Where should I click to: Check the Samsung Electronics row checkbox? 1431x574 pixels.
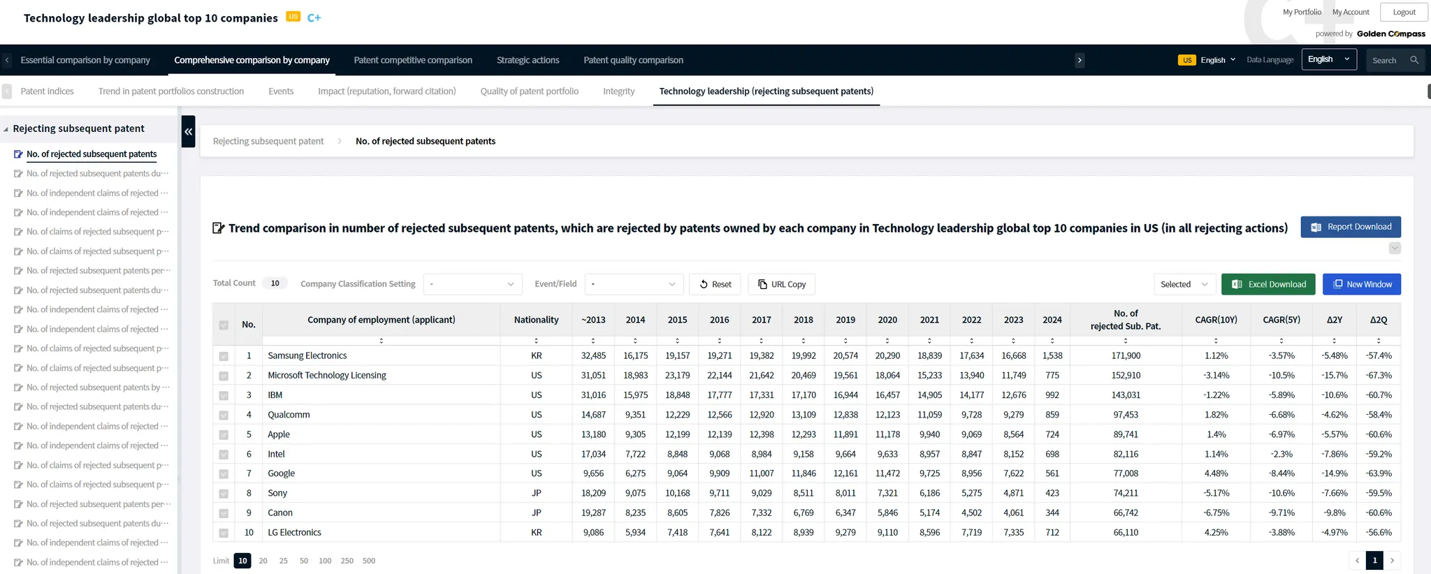(x=224, y=356)
